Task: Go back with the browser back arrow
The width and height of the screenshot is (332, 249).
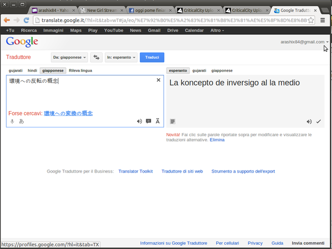Action: coord(7,20)
